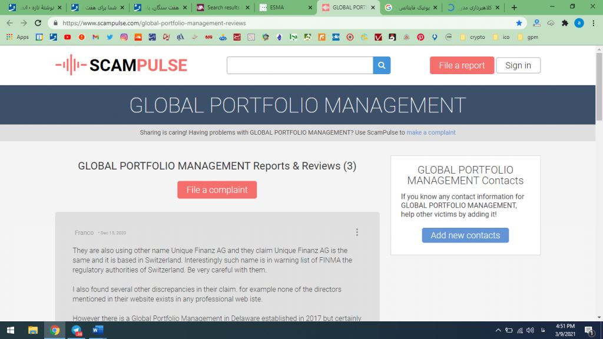The image size is (603, 339).
Task: Focus the ScamPulse search input field
Action: 300,65
